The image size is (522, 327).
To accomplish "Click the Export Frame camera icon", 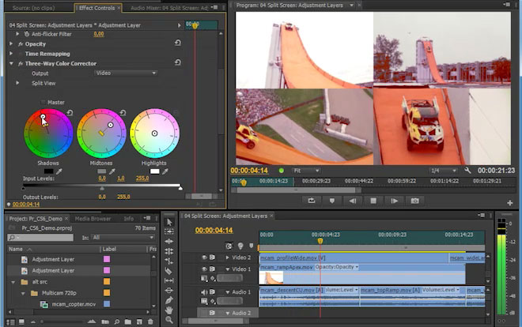I will tap(415, 201).
